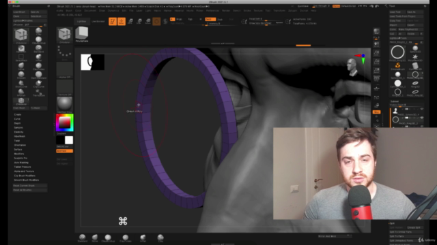Expand the Samples section
This screenshot has width=437, height=245.
pos(18,128)
